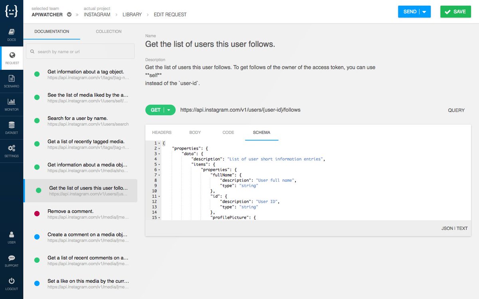
Task: Collapse the "fullName" fold on line 7
Action: 159,175
